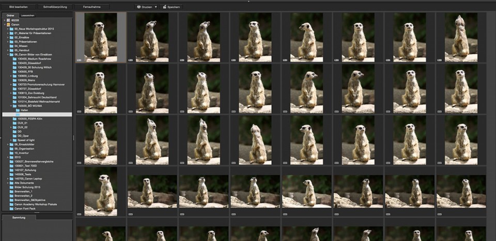Expand 01_Material für Präsentationen folder
The width and height of the screenshot is (496, 241).
pyautogui.click(x=8, y=33)
